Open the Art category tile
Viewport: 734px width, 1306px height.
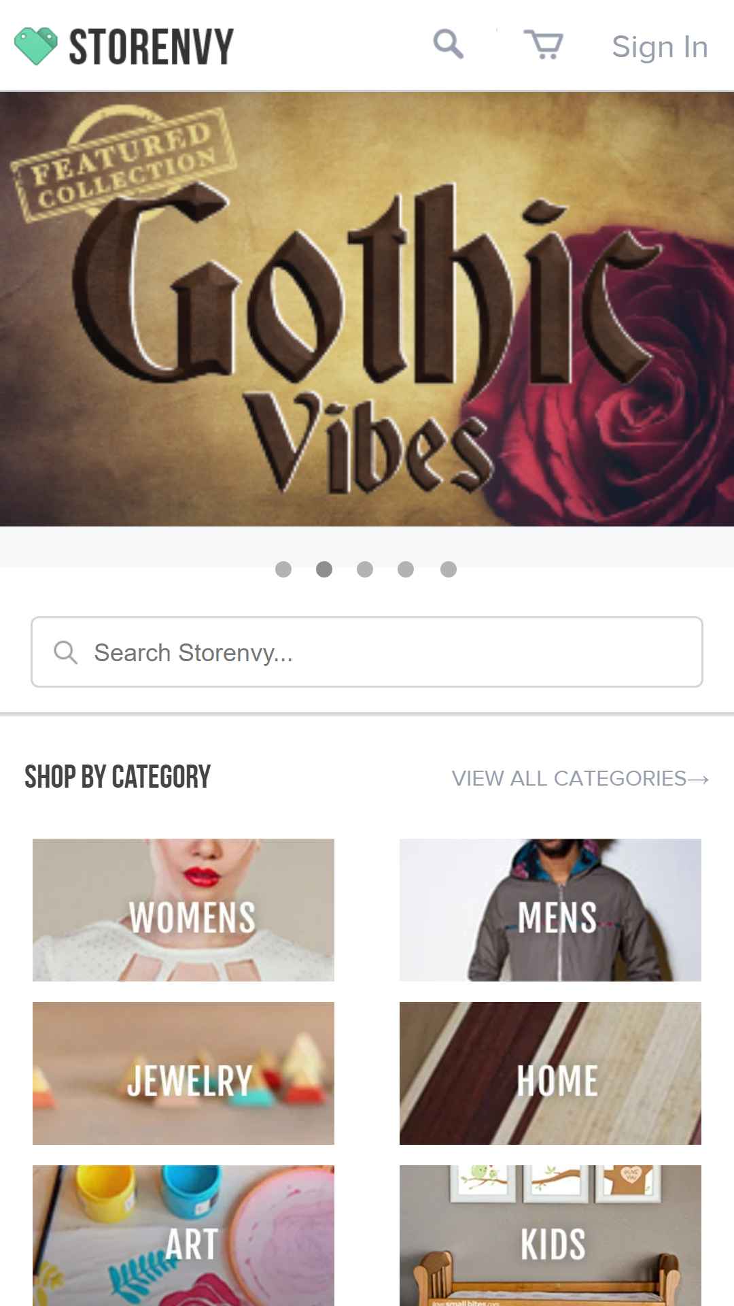click(x=183, y=1235)
